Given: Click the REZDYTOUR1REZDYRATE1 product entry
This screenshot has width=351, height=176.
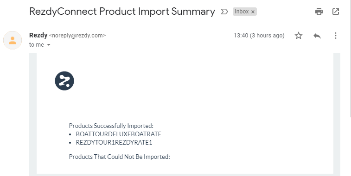Looking at the screenshot, I should [114, 143].
